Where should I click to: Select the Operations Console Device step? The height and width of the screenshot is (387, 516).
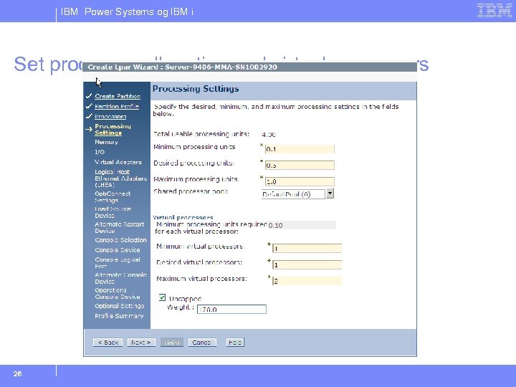[x=118, y=293]
